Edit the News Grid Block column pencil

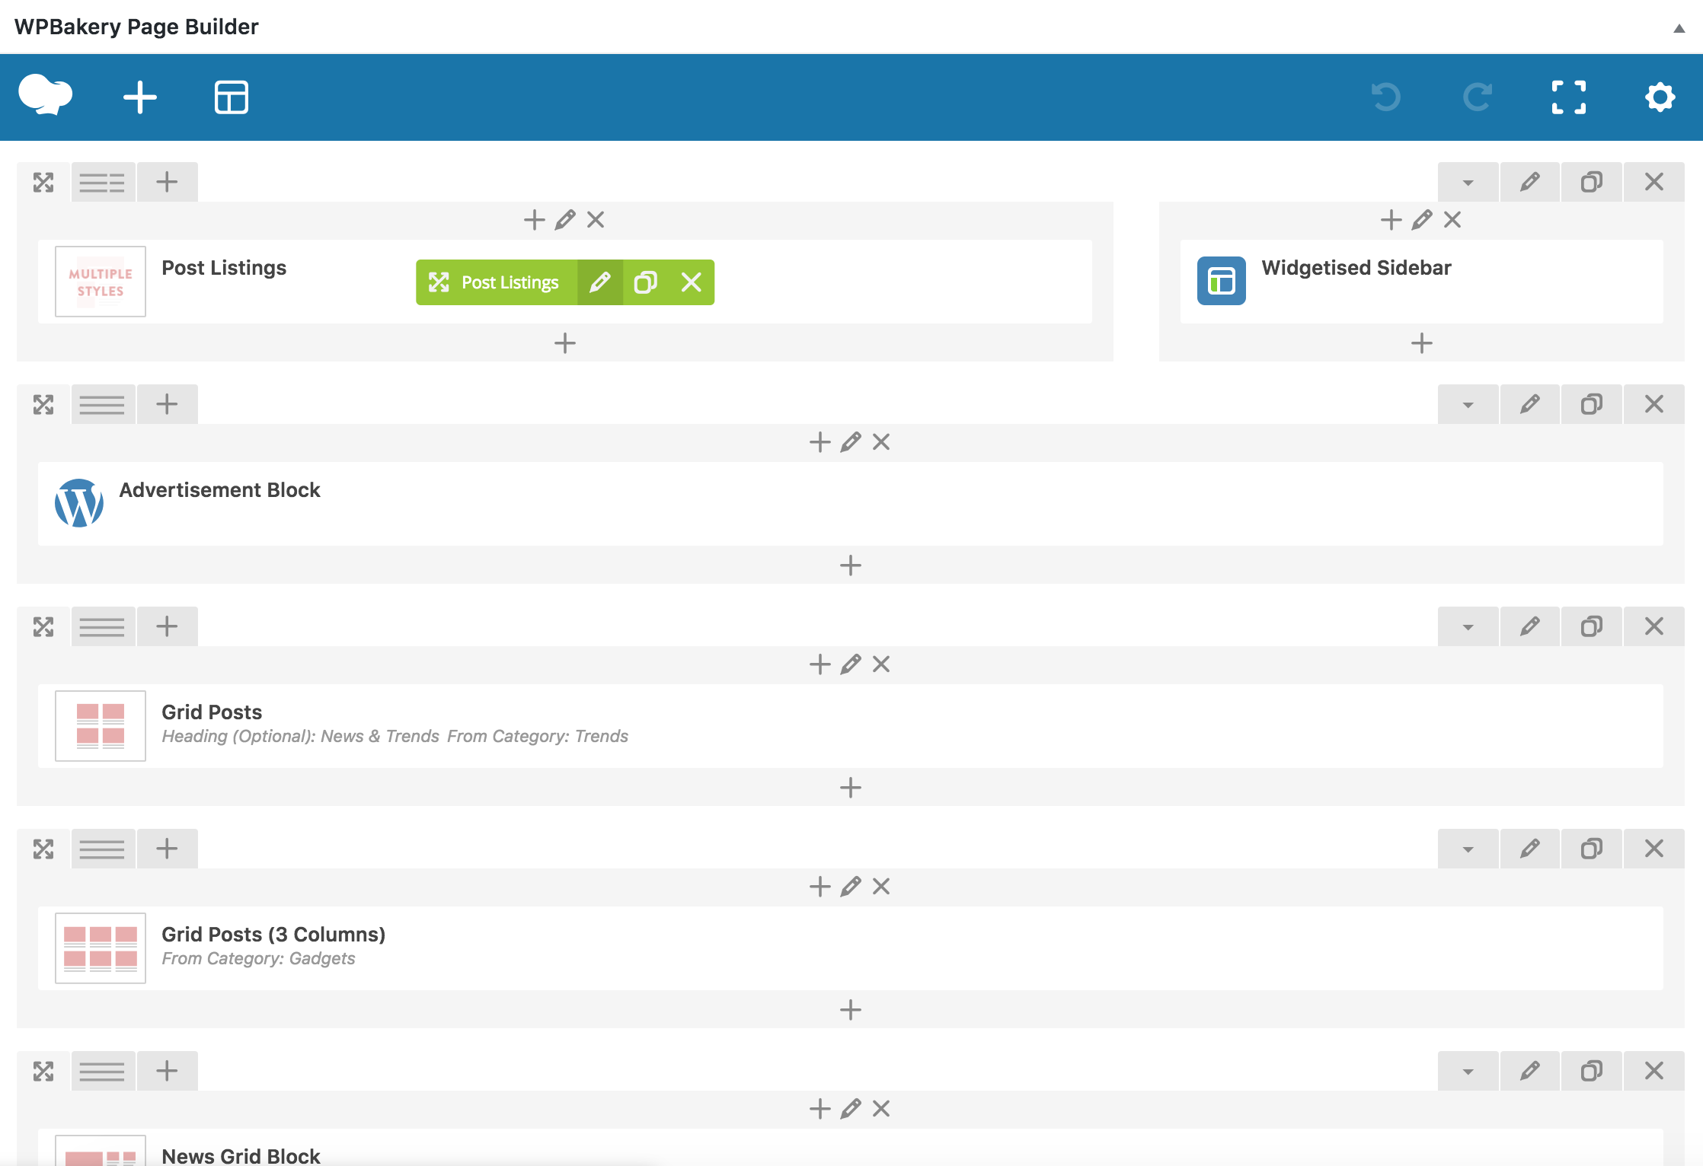click(x=851, y=1109)
